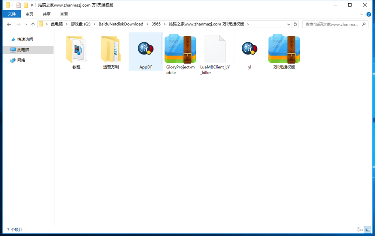
Task: Select the yl pinyin app file
Action: tap(249, 48)
